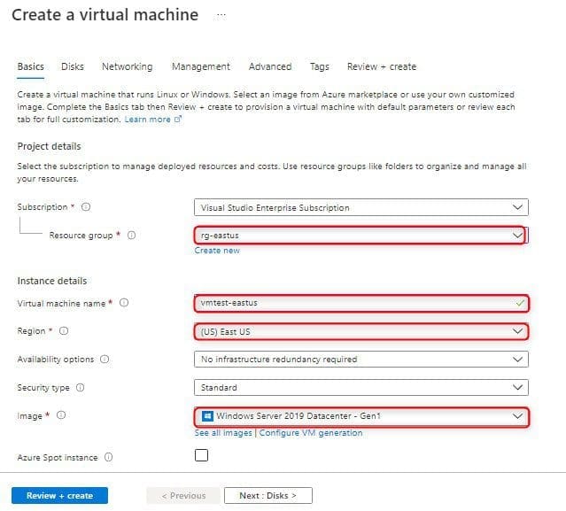This screenshot has width=566, height=511.
Task: Open the Advanced tab
Action: [x=270, y=66]
